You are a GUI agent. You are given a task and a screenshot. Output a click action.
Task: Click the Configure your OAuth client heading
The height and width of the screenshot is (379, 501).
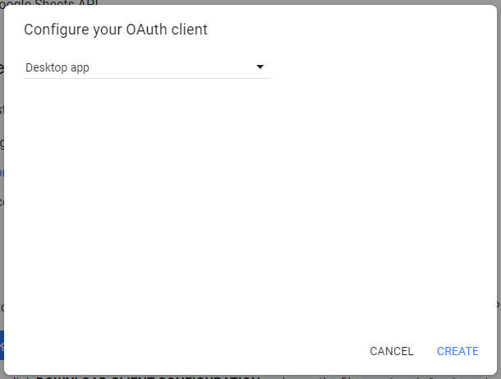point(115,30)
